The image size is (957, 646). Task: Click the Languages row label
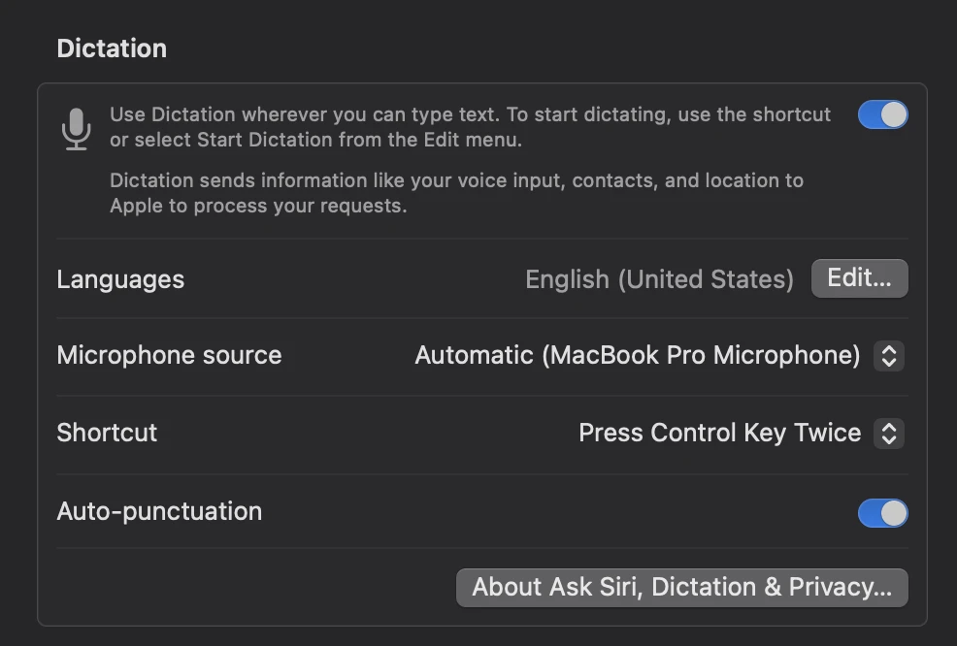[x=120, y=279]
